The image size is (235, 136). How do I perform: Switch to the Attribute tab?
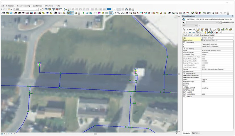[186, 133]
